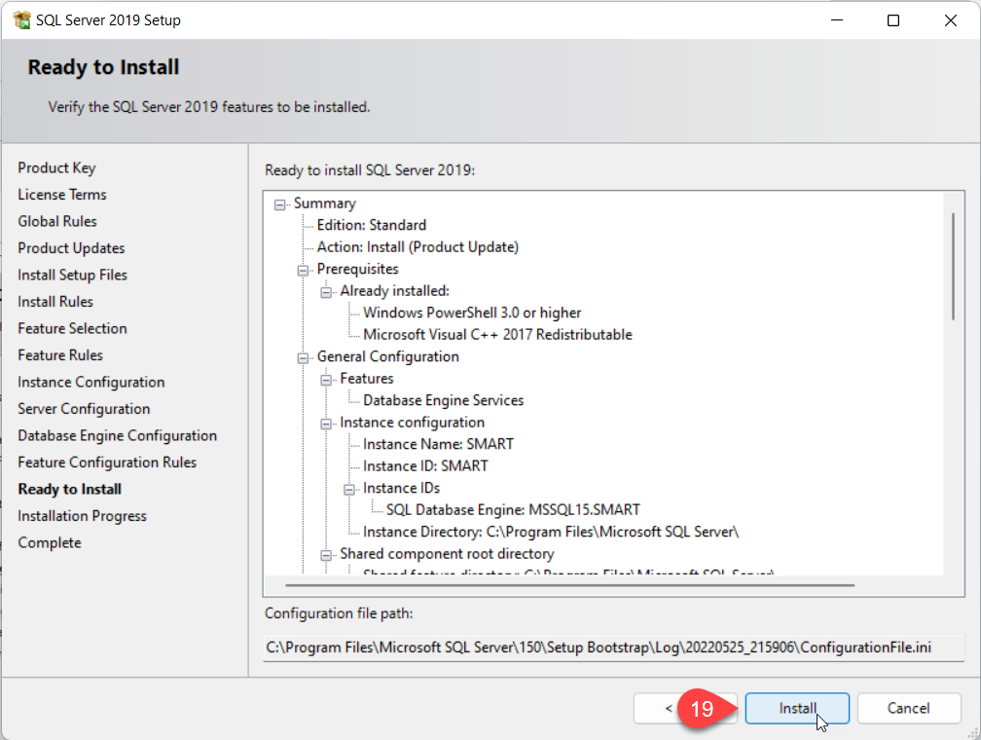Select 'Database Engine Services' row

click(x=443, y=401)
